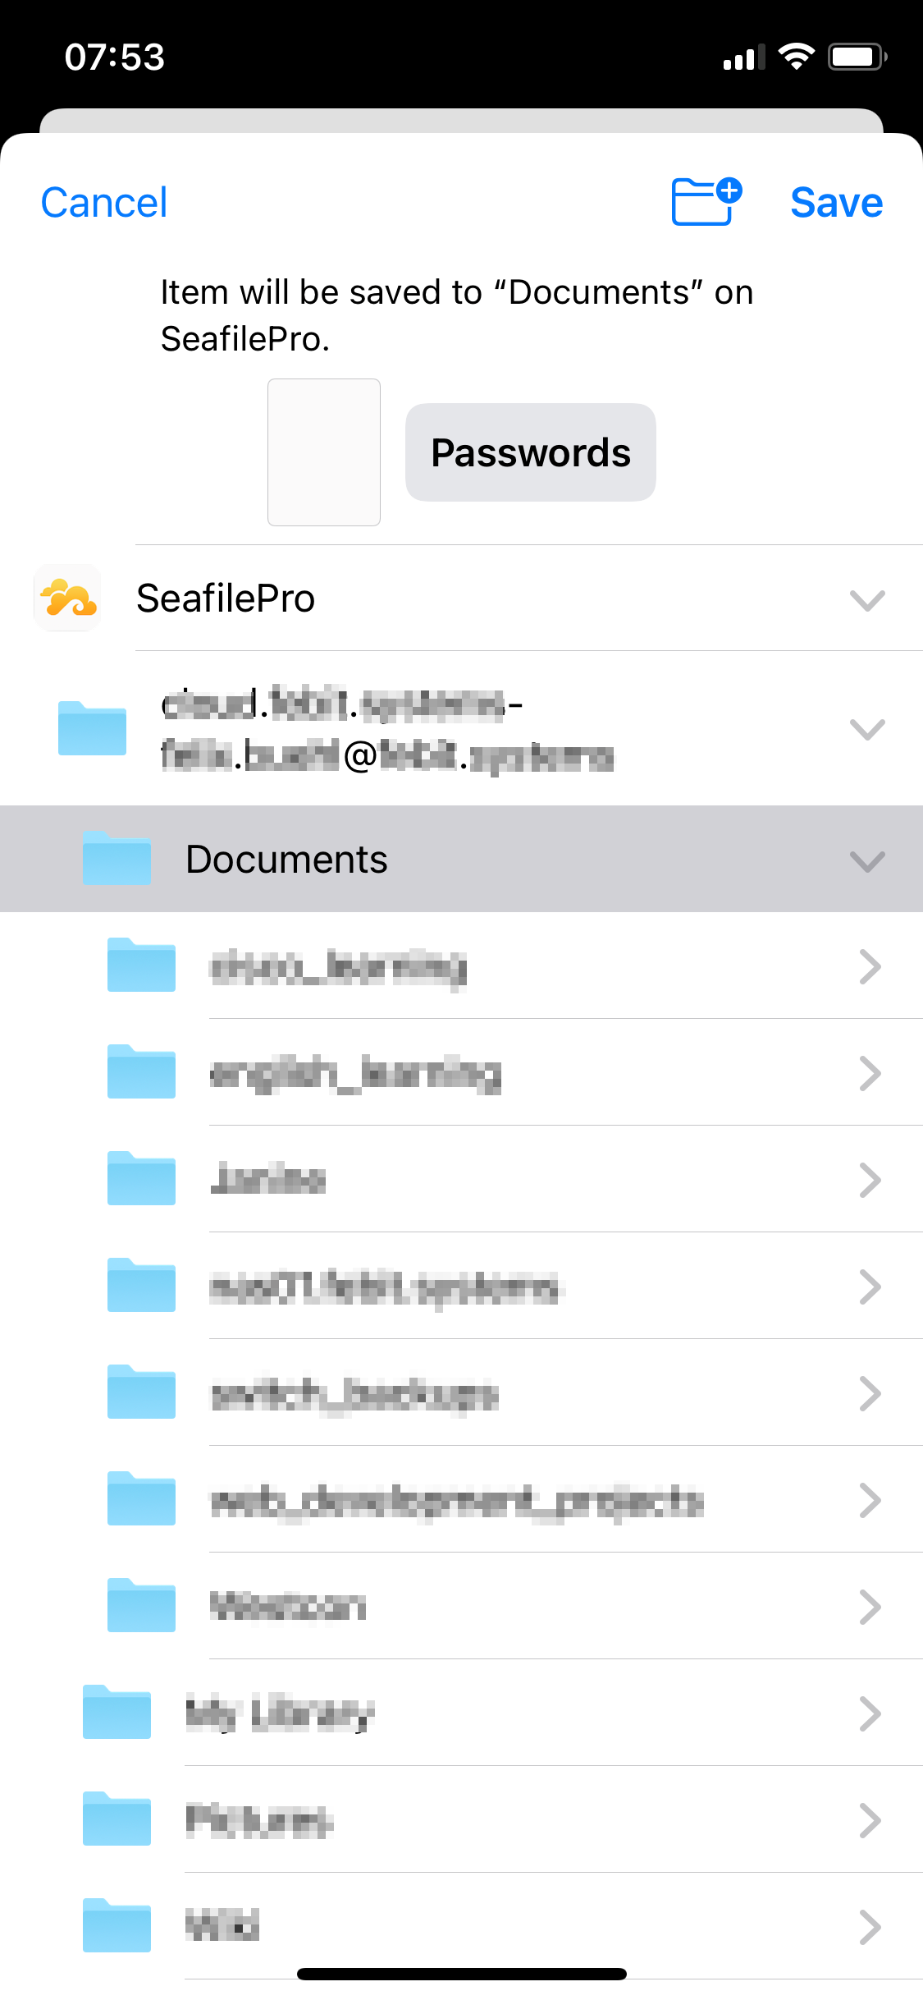This screenshot has width=923, height=2000.
Task: Tap the folder icon of the first Documents subfolder
Action: pyautogui.click(x=140, y=966)
